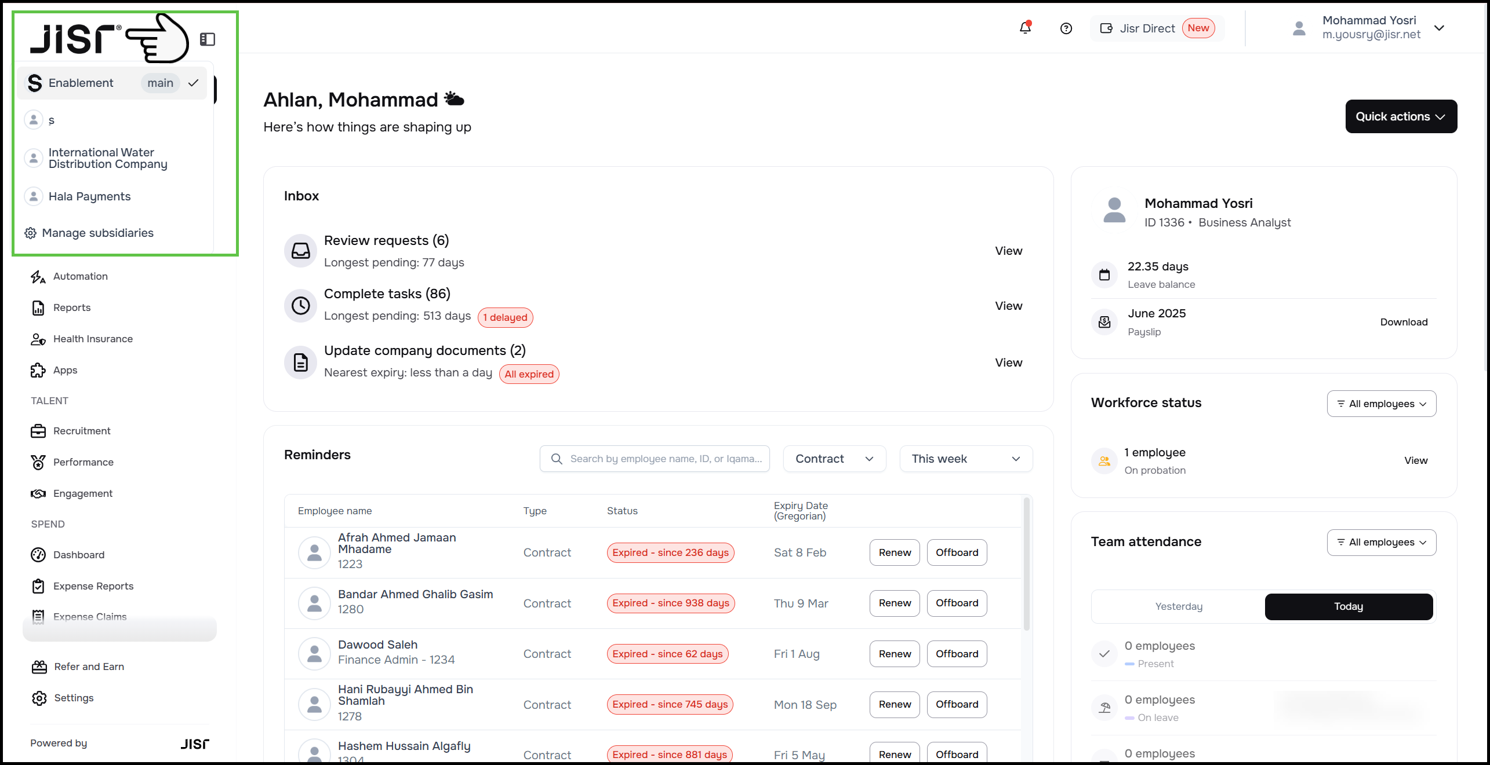Open Manage subsidiaries menu item
This screenshot has width=1490, height=765.
click(x=97, y=233)
